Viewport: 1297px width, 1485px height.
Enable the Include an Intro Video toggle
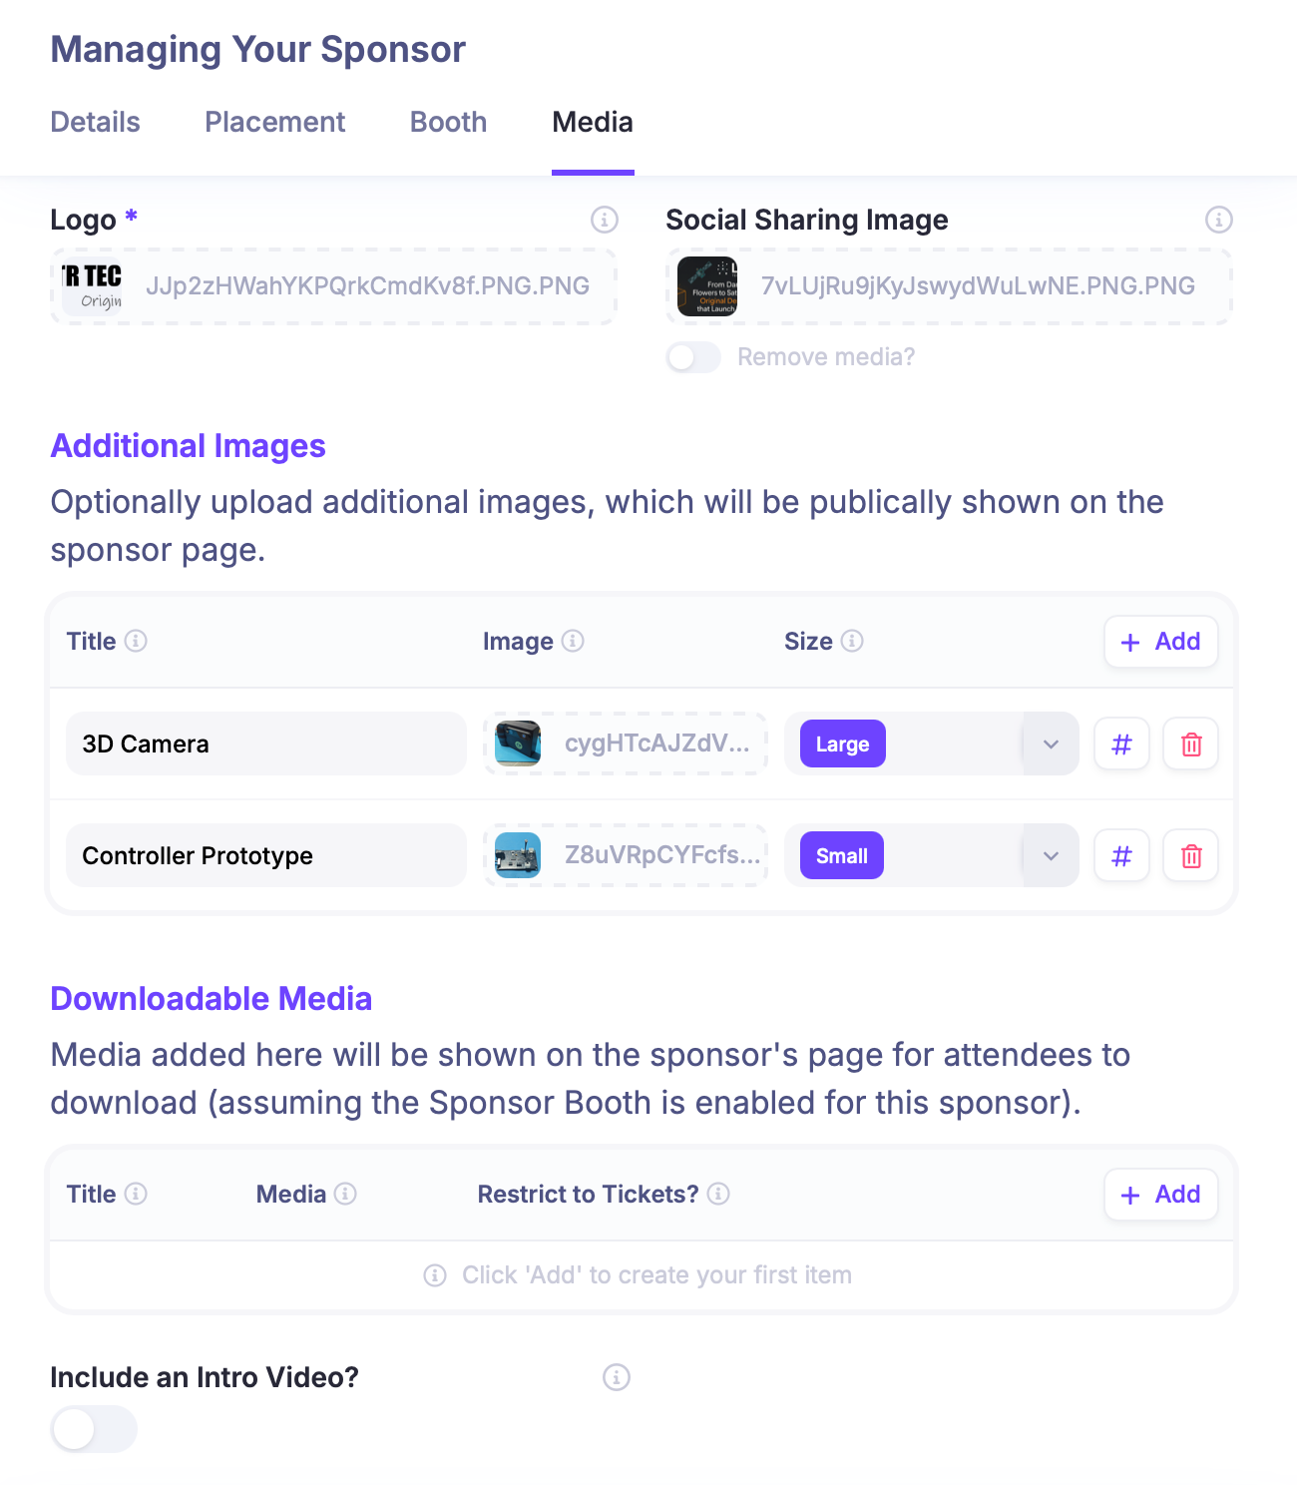point(94,1429)
